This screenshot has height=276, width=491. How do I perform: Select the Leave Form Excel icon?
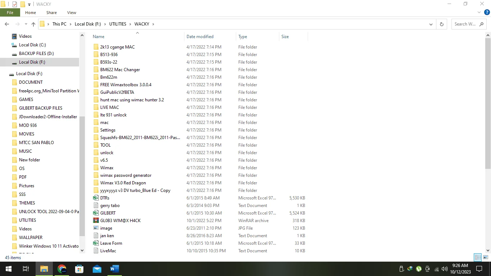pos(96,243)
